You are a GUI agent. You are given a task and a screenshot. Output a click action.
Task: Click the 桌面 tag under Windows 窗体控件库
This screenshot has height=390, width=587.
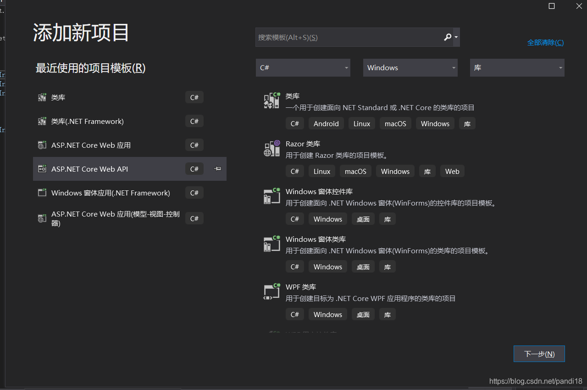click(x=363, y=219)
